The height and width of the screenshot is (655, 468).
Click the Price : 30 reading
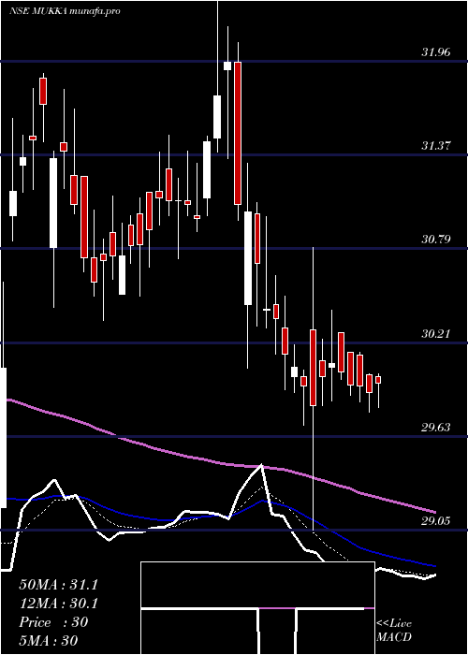53,622
